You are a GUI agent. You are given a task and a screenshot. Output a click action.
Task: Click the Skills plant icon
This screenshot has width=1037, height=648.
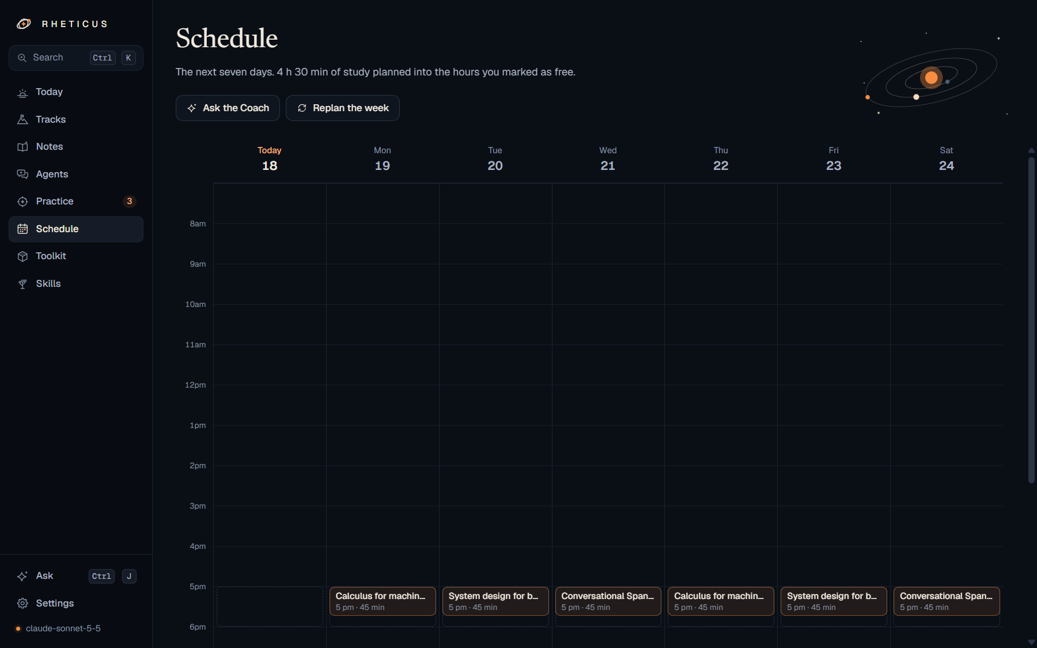tap(22, 283)
